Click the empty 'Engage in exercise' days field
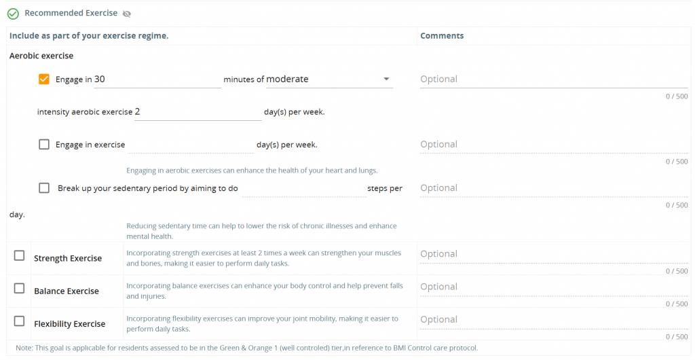 191,145
